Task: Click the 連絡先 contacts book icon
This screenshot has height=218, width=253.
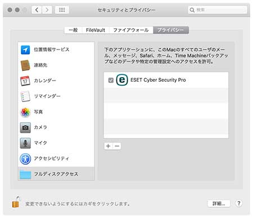Action: click(x=25, y=65)
